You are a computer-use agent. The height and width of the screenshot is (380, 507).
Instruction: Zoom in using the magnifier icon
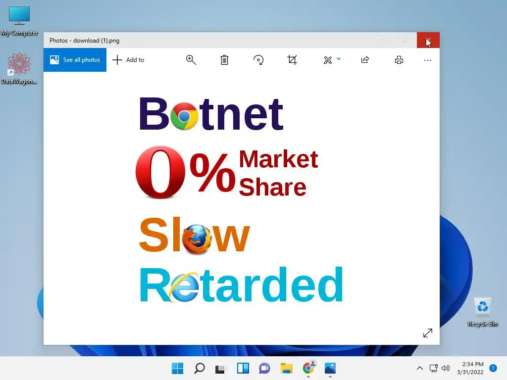coord(191,60)
